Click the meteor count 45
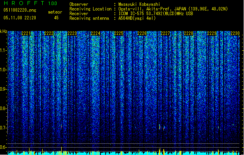 pos(56,18)
